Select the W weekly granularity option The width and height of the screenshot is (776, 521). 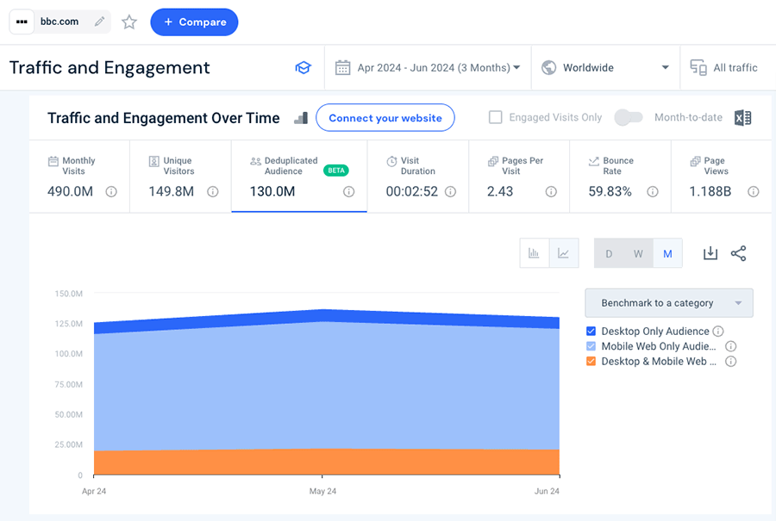coord(638,253)
